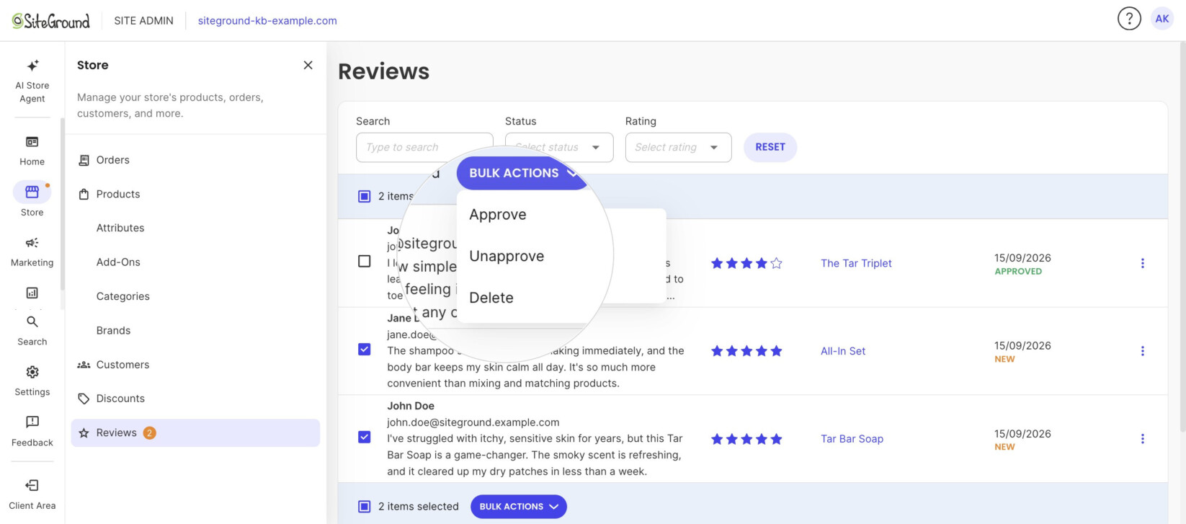Toggle bottom select-all checkbox
The image size is (1186, 524).
point(365,507)
